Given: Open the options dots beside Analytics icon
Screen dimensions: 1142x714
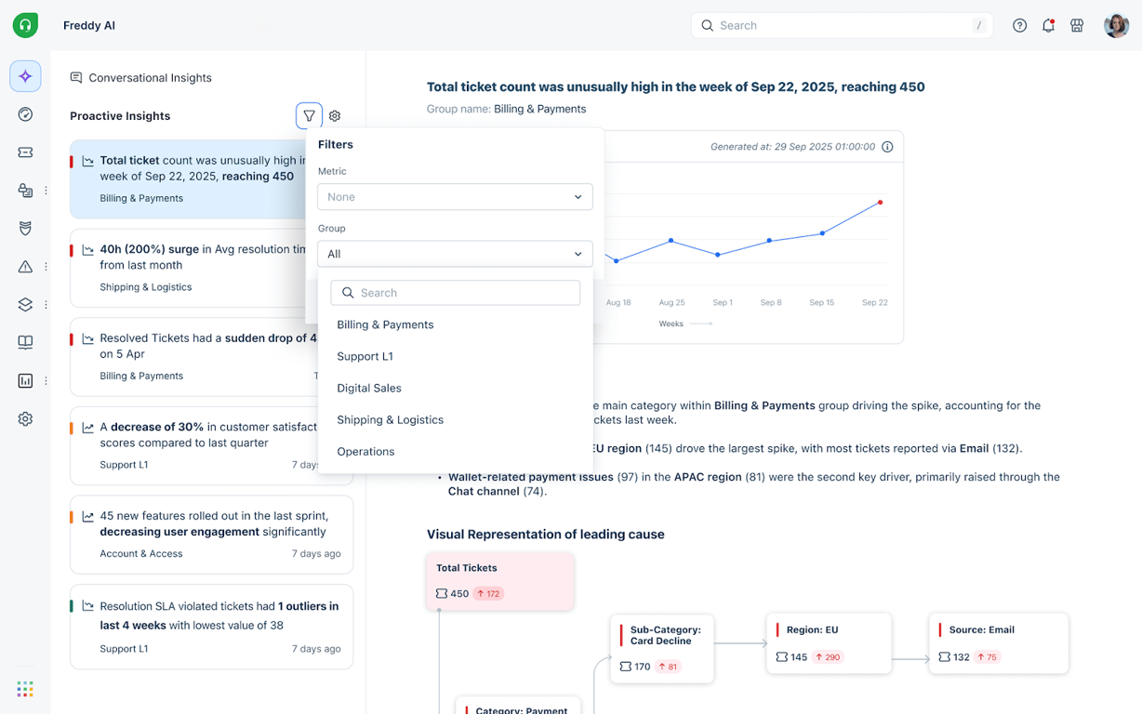Looking at the screenshot, I should tap(46, 381).
